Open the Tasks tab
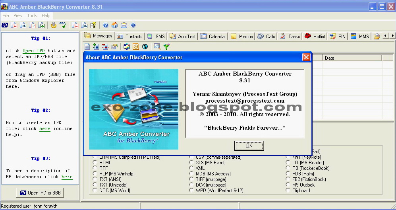The image size is (396, 210). point(290,37)
